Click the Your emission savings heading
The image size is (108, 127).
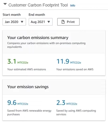(x=28, y=87)
